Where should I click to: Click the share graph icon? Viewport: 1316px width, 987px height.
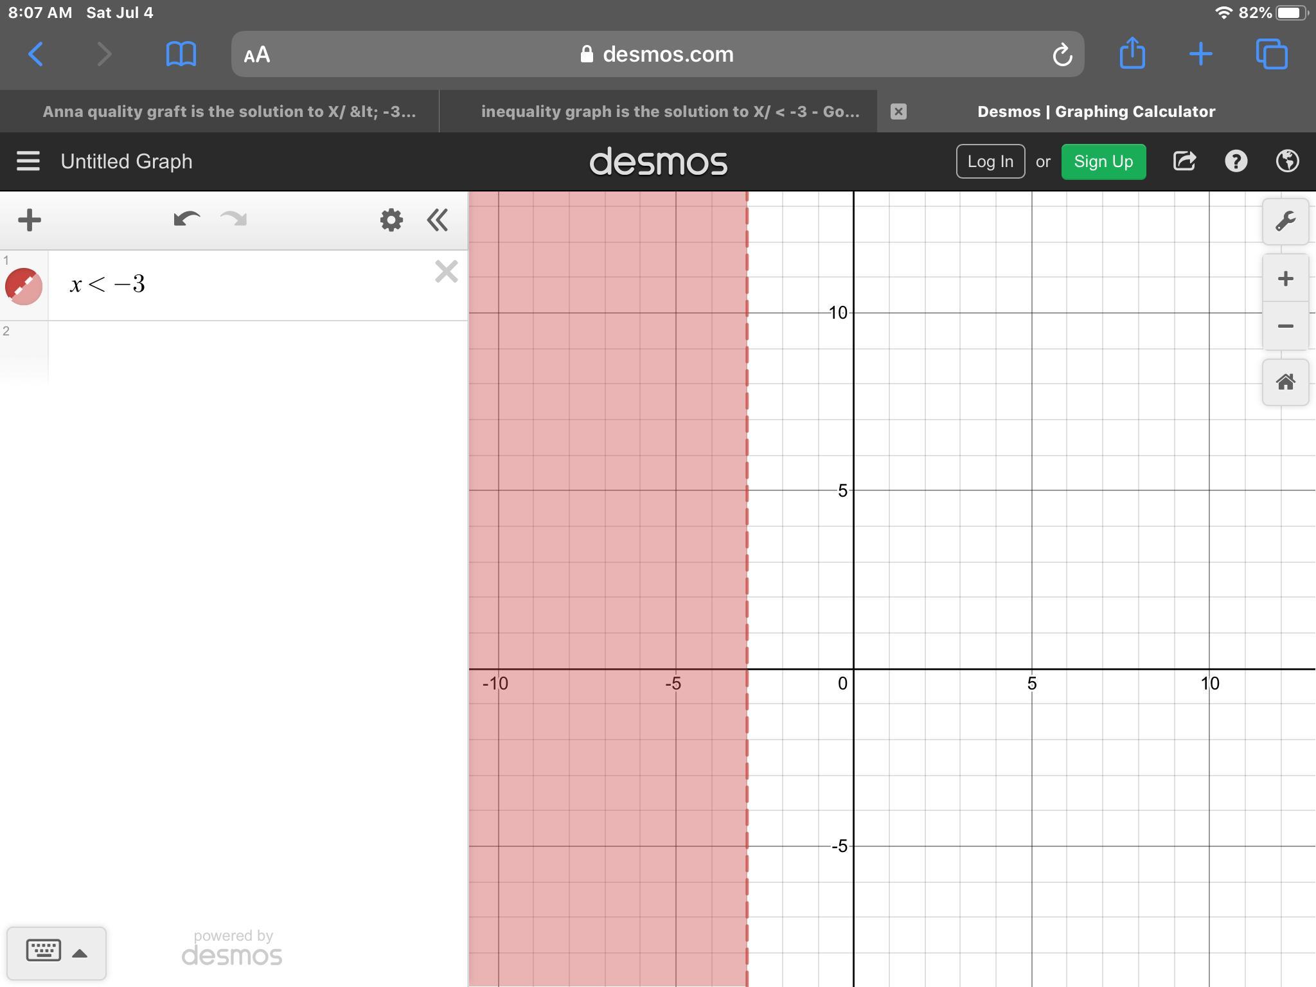point(1184,161)
